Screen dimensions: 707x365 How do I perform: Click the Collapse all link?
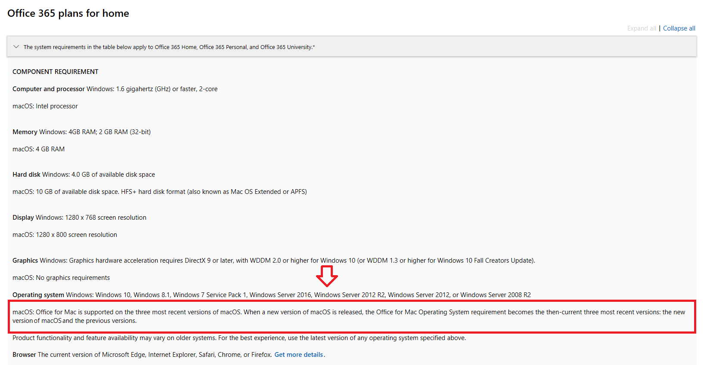(x=679, y=28)
